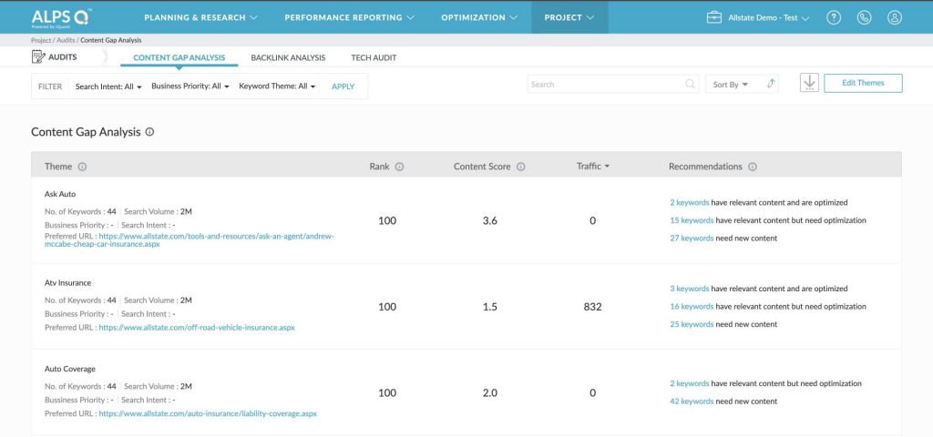The height and width of the screenshot is (437, 933).
Task: Open Atv Insurance's 3 keywords link
Action: point(689,289)
